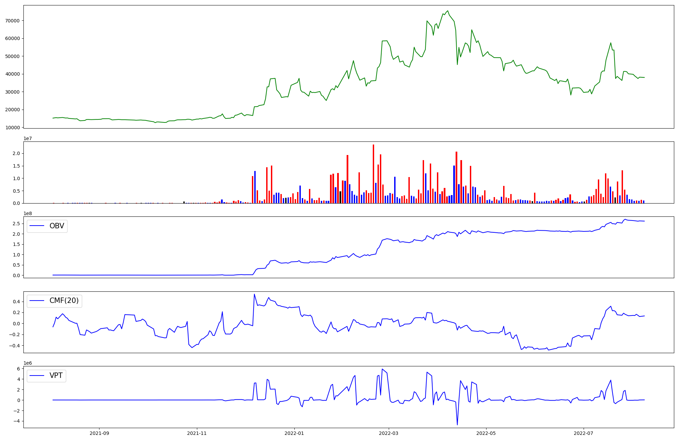Click the CMF(20) legend label
Image resolution: width=679 pixels, height=441 pixels.
(64, 301)
